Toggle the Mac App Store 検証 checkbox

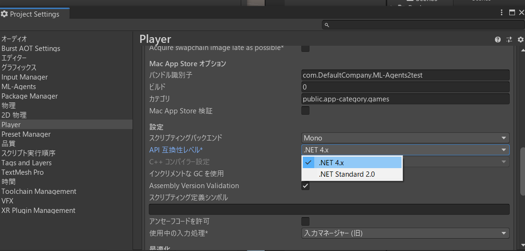point(305,110)
